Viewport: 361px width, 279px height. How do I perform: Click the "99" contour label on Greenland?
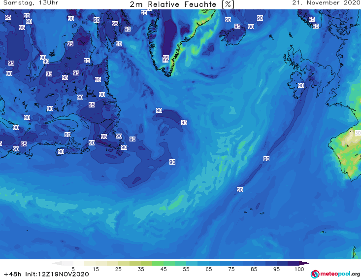pyautogui.click(x=165, y=58)
